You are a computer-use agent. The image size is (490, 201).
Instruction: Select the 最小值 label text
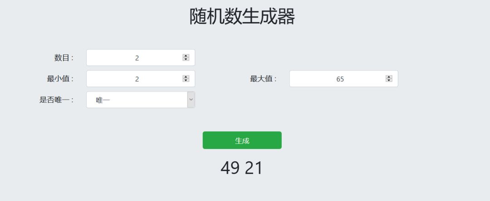60,79
